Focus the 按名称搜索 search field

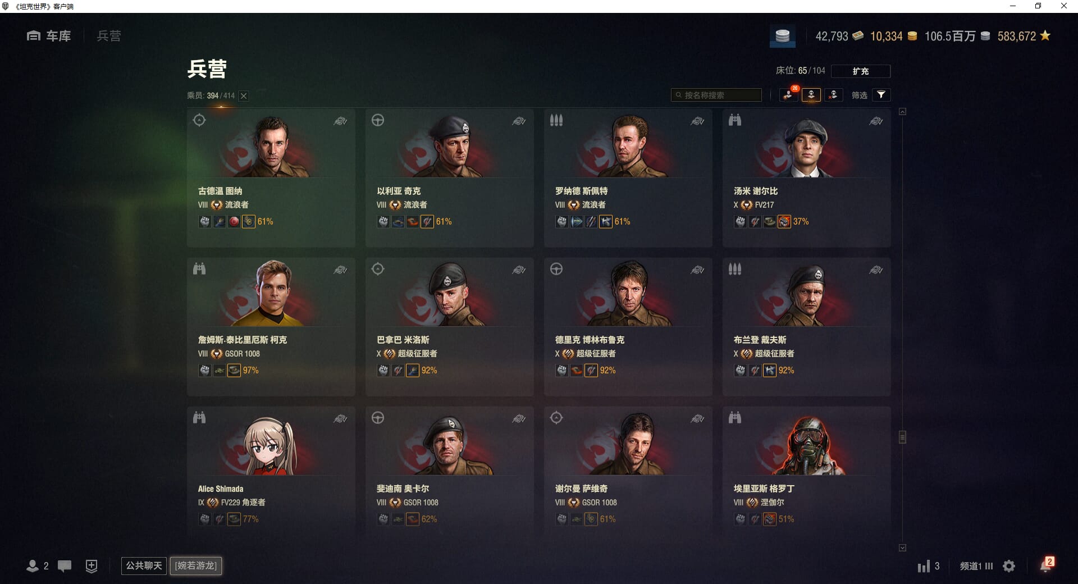(716, 95)
